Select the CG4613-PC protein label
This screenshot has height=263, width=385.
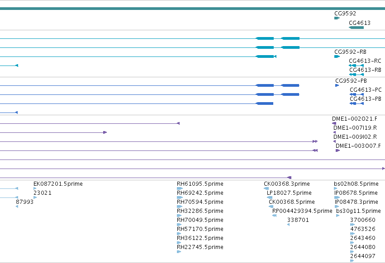point(366,90)
